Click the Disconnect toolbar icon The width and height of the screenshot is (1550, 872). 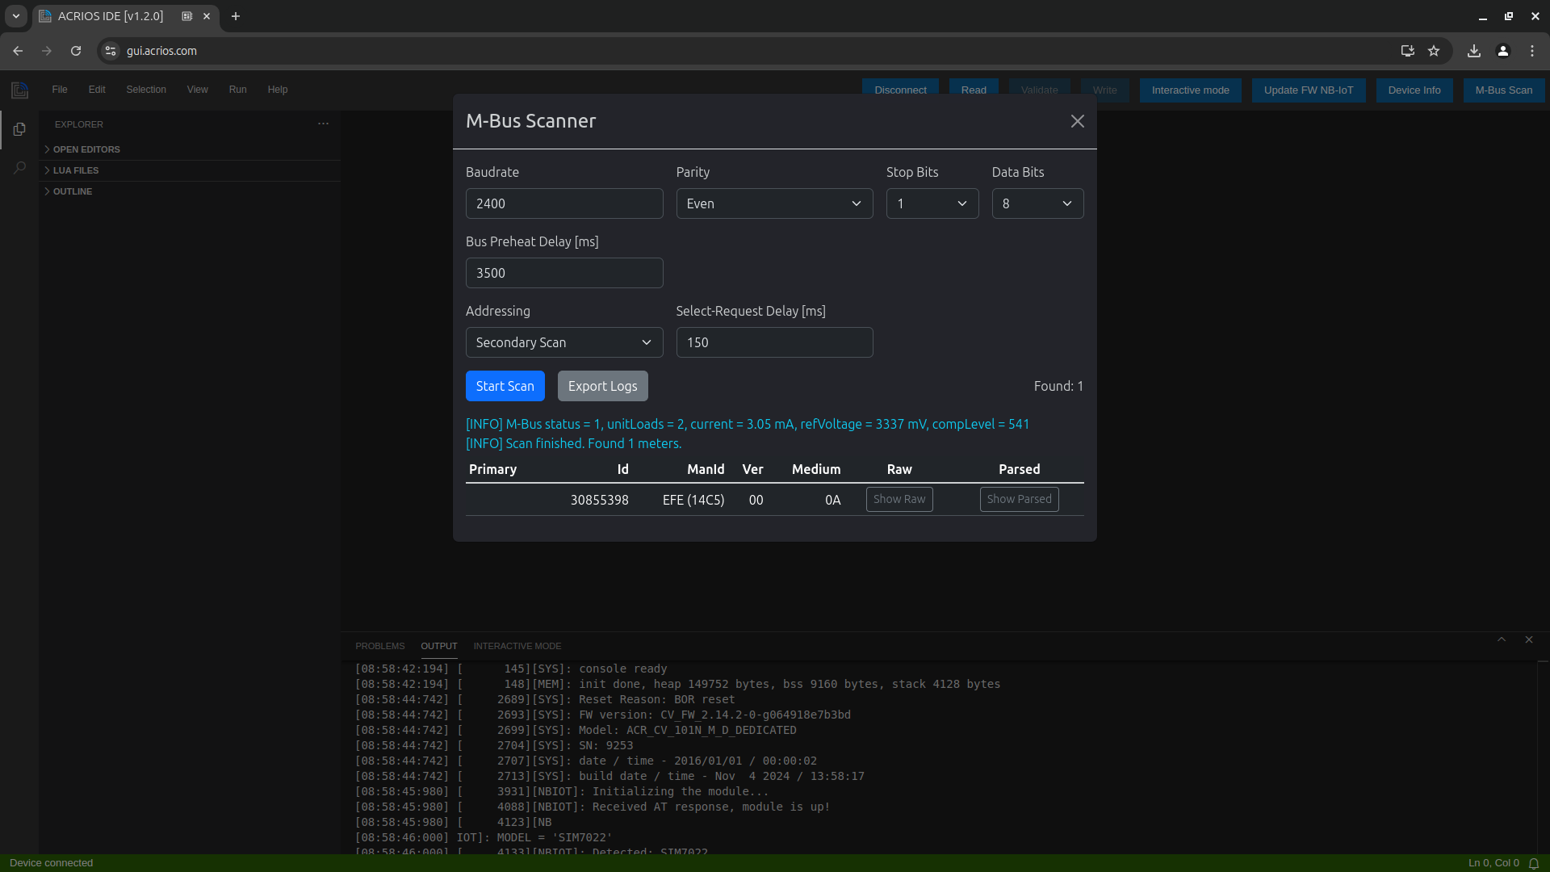[x=899, y=90]
